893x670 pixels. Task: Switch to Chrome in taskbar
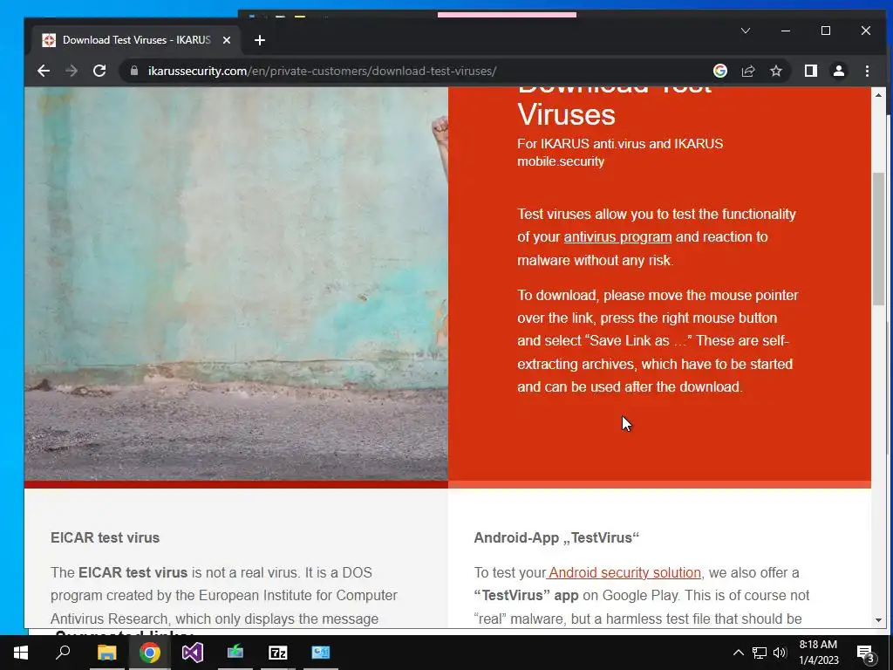[149, 653]
